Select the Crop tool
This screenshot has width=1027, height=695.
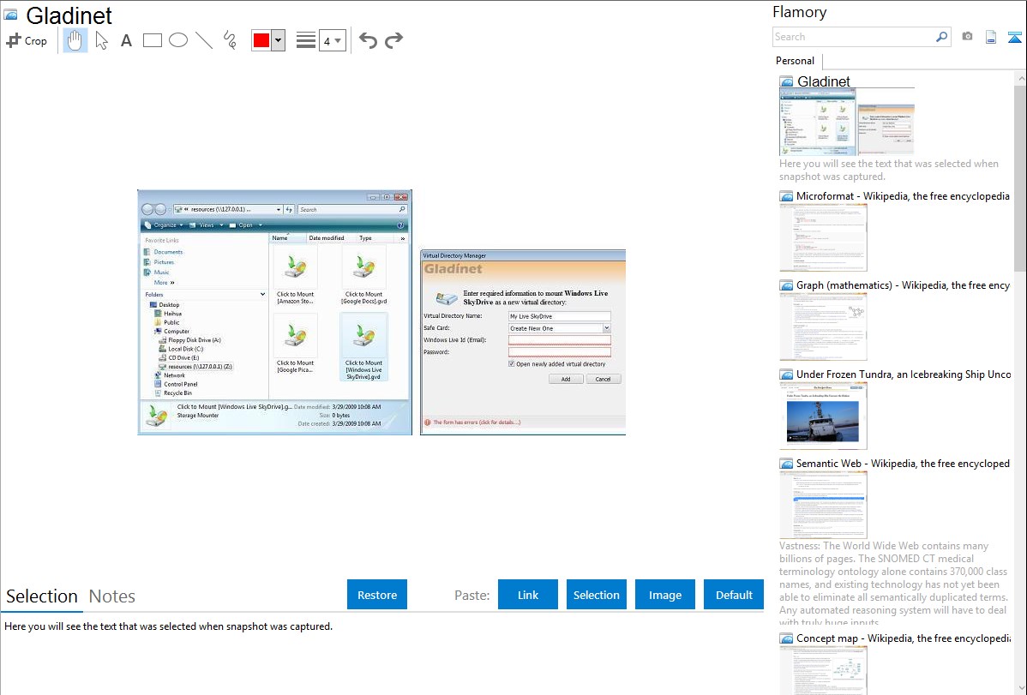point(27,40)
